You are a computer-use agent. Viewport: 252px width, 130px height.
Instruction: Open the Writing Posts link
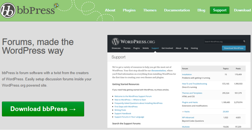point(120,110)
